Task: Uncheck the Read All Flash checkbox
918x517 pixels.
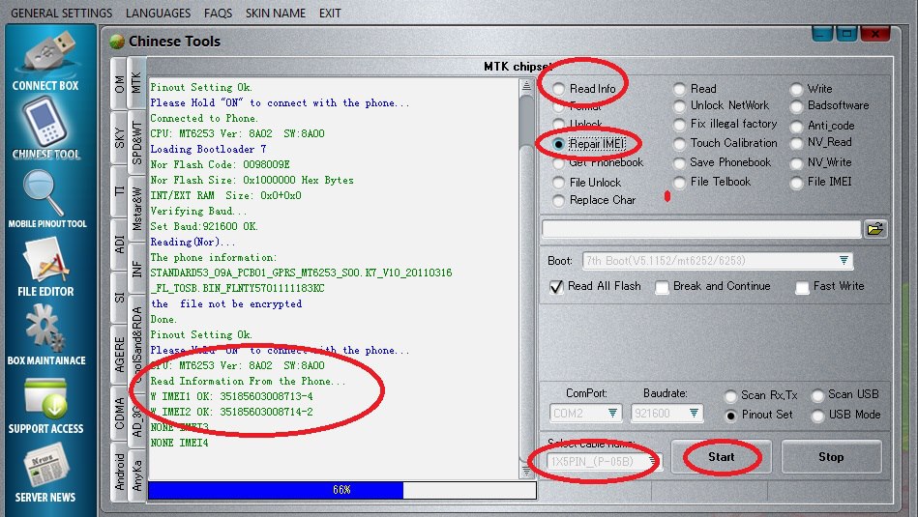Action: click(x=557, y=287)
